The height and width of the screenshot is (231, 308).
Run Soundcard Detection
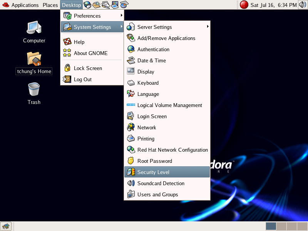tap(167, 183)
